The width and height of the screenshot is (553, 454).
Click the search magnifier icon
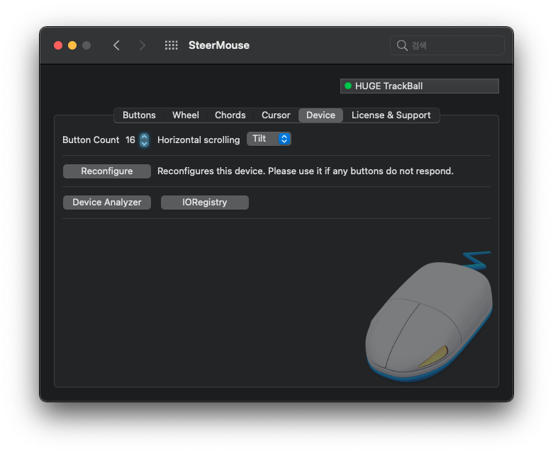point(402,45)
